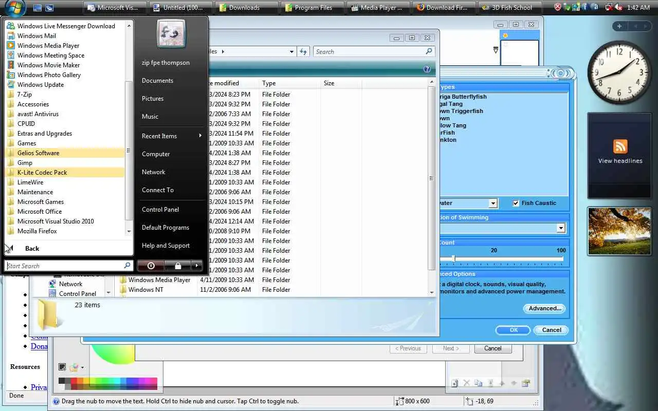This screenshot has height=411, width=658.
Task: Click Switch between windows quick launch icon
Action: pos(49,8)
